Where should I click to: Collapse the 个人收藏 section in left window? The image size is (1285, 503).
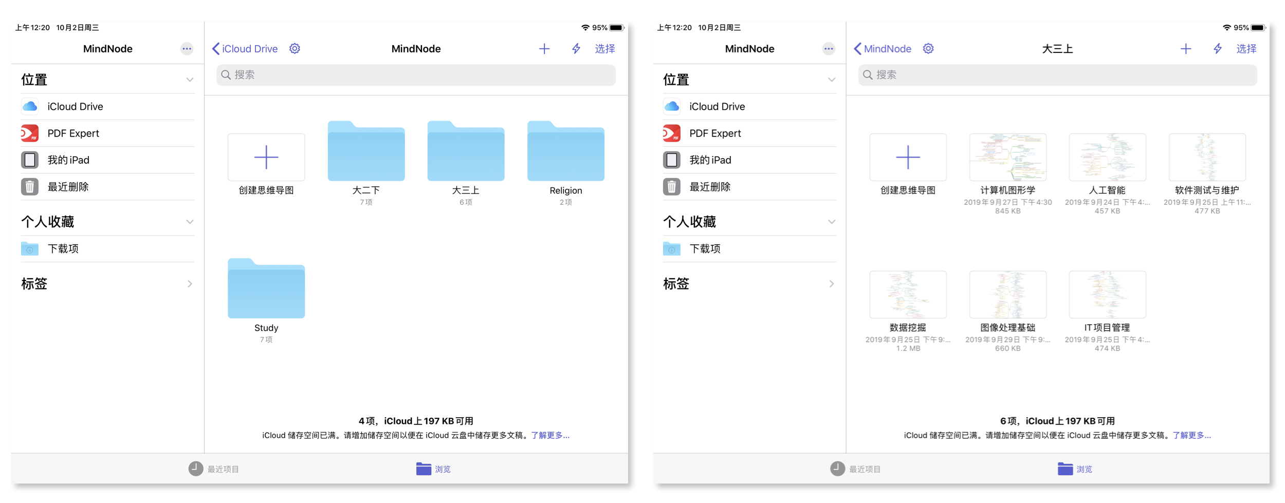(x=190, y=222)
